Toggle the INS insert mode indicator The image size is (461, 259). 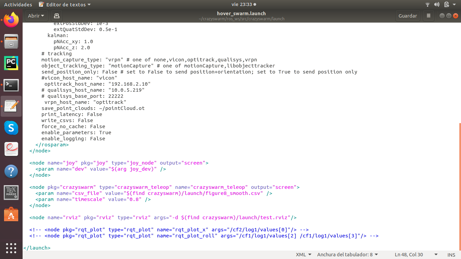(451, 255)
